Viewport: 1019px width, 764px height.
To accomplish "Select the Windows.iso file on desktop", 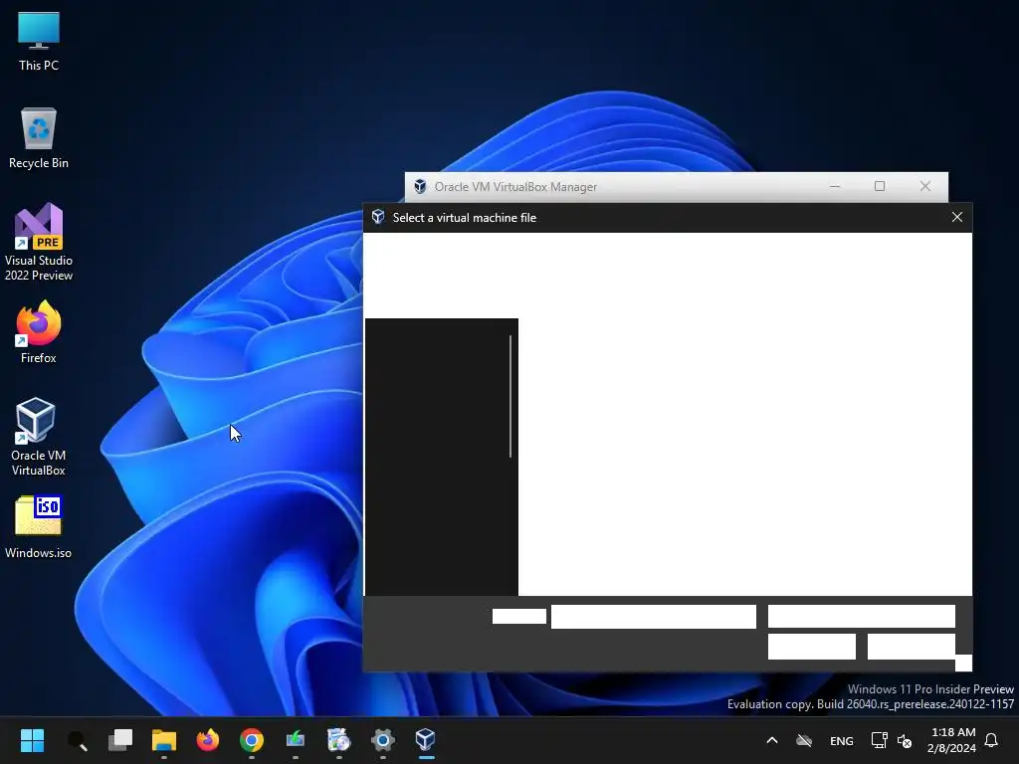I will [x=39, y=527].
